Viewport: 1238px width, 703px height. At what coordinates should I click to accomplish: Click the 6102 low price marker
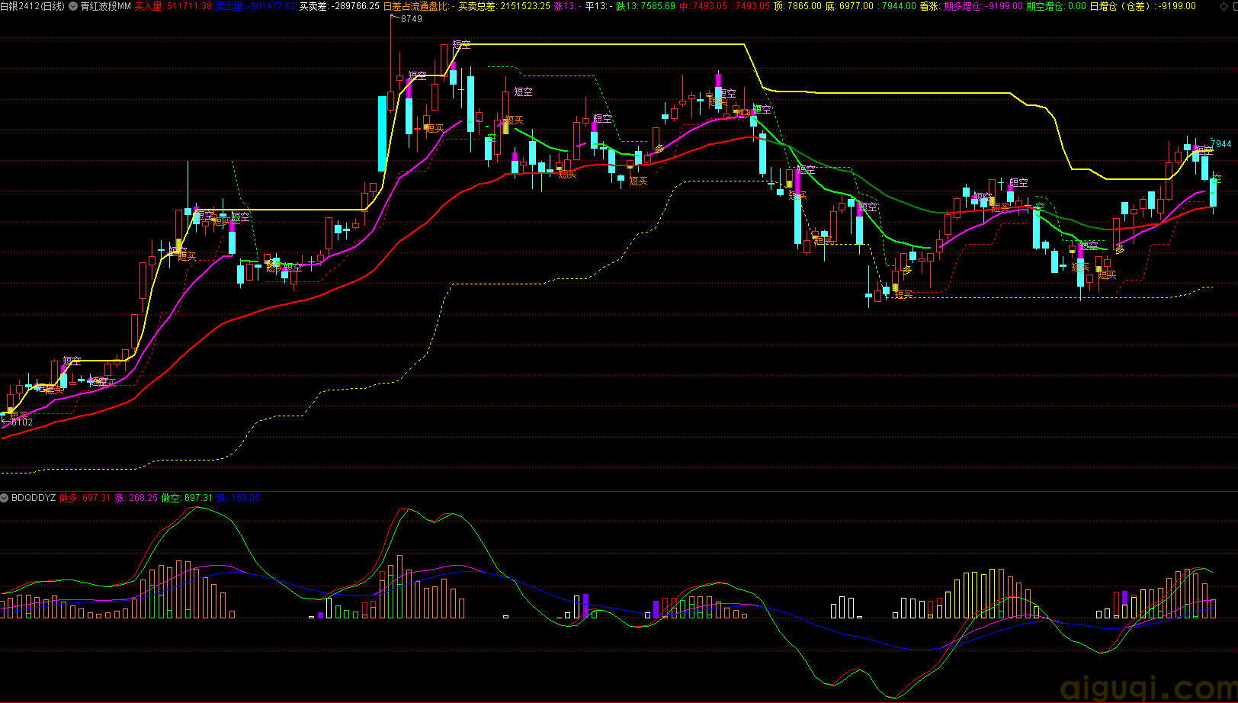coord(21,422)
